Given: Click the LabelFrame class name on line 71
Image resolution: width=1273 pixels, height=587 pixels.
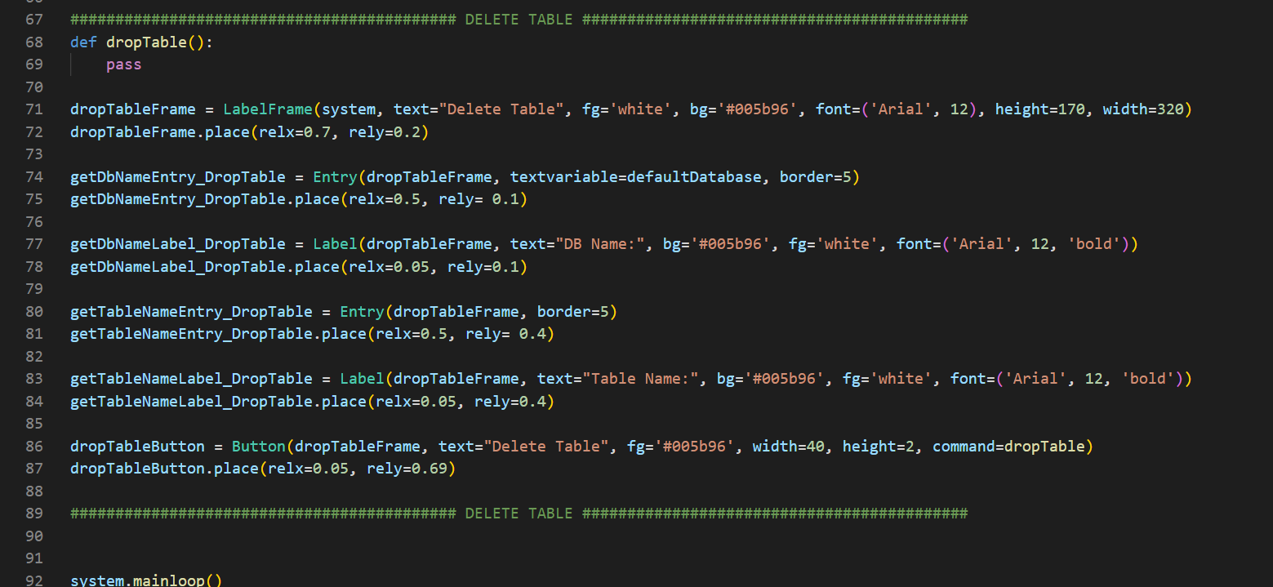Looking at the screenshot, I should point(268,109).
